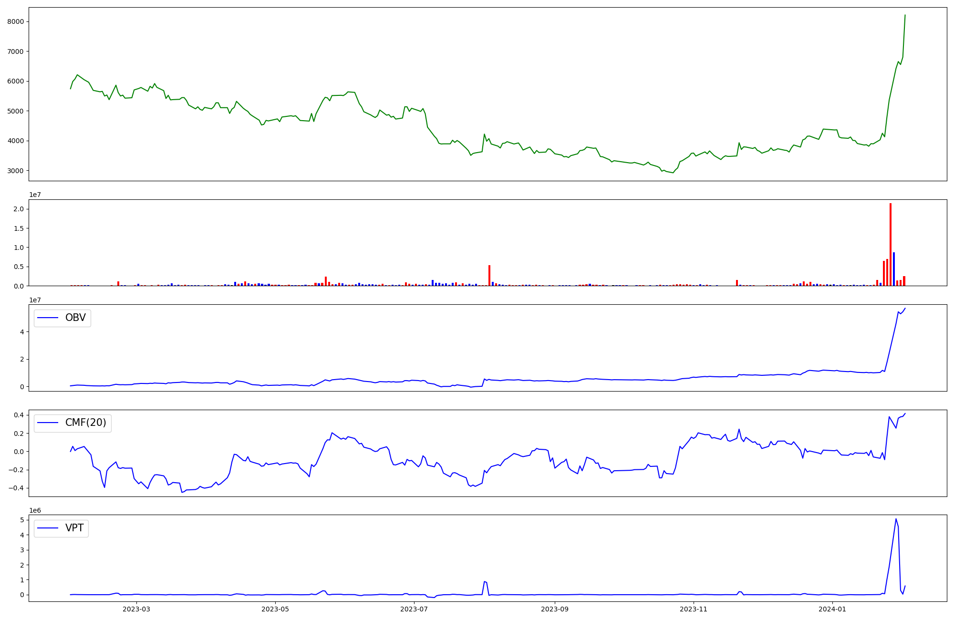Click the red volume bar near 2023-08
This screenshot has width=954, height=620.
point(489,276)
